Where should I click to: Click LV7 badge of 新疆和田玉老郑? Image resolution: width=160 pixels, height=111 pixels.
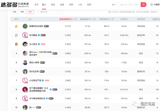click(46, 26)
